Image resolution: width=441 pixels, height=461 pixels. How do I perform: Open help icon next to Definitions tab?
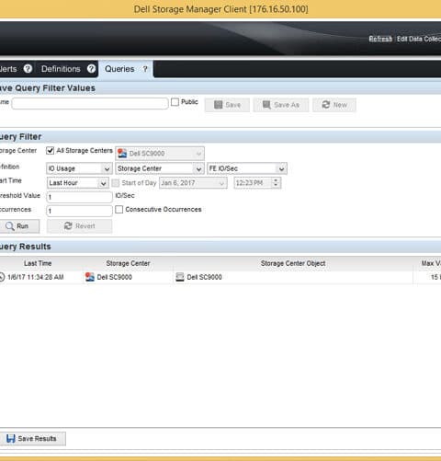[x=91, y=69]
